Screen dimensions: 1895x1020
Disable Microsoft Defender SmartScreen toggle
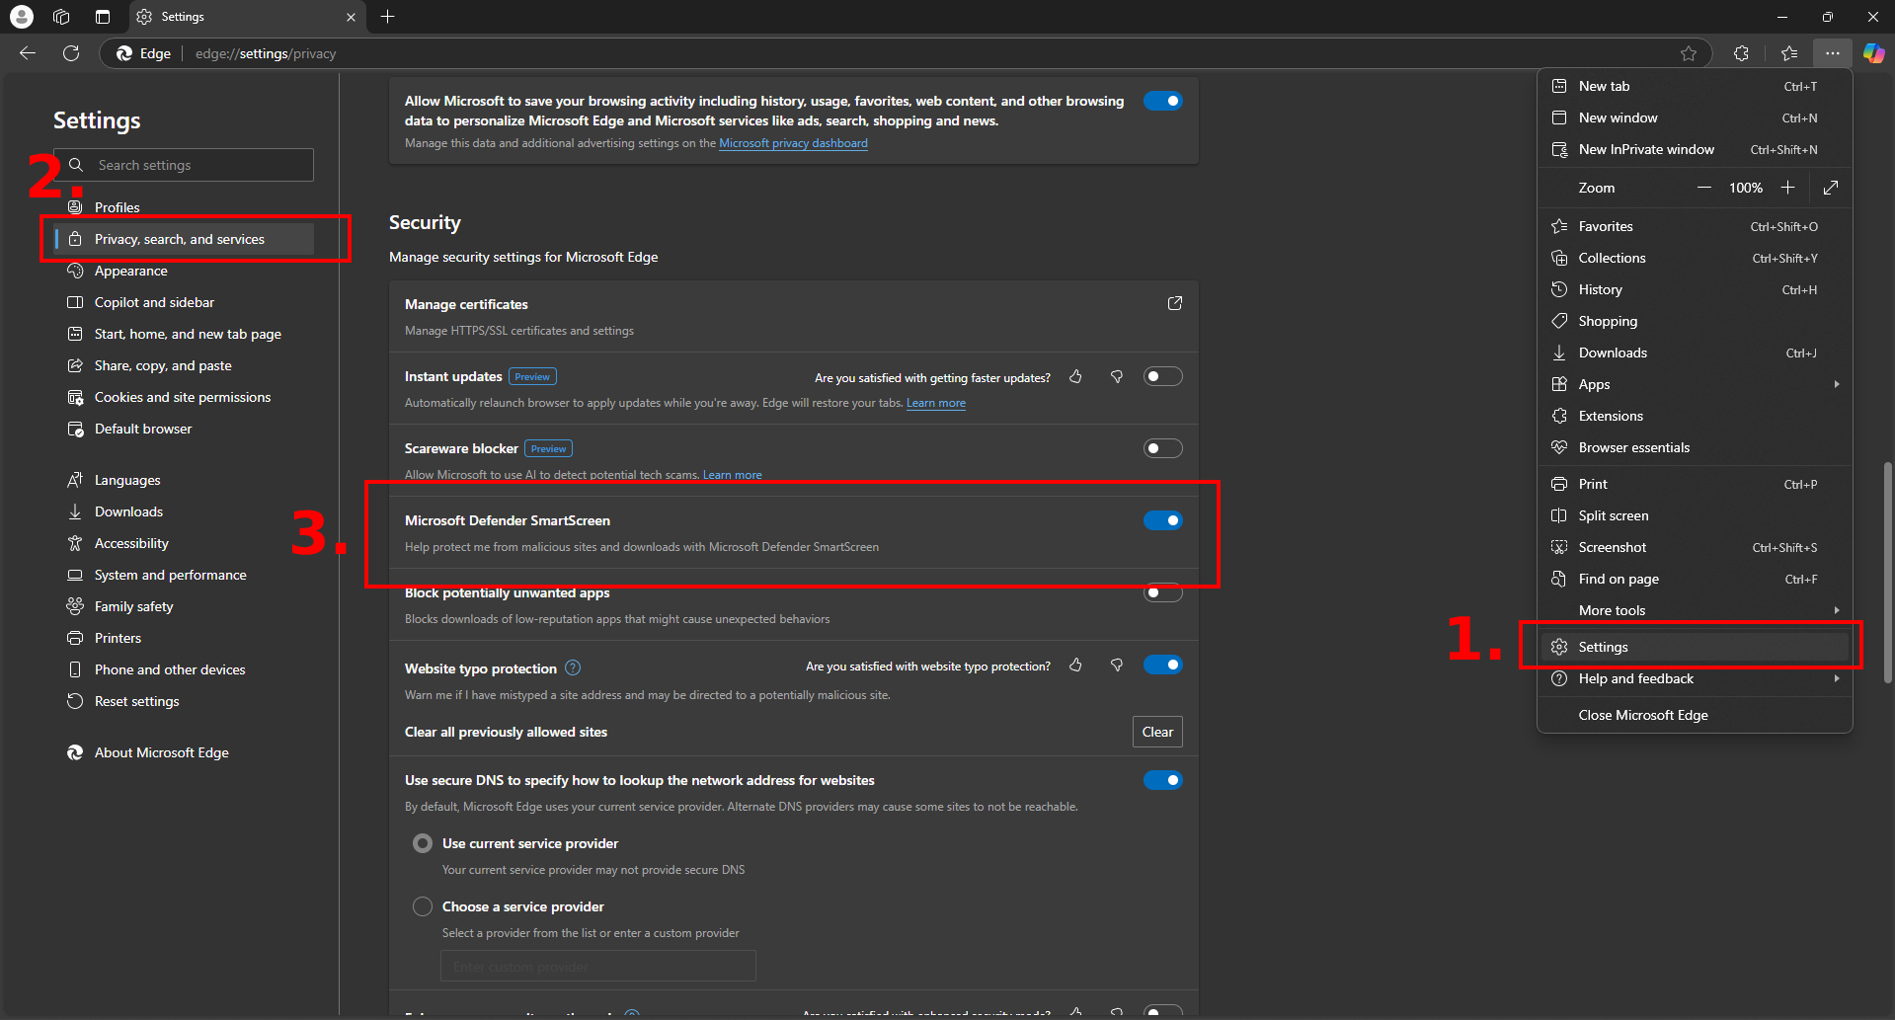(1163, 520)
